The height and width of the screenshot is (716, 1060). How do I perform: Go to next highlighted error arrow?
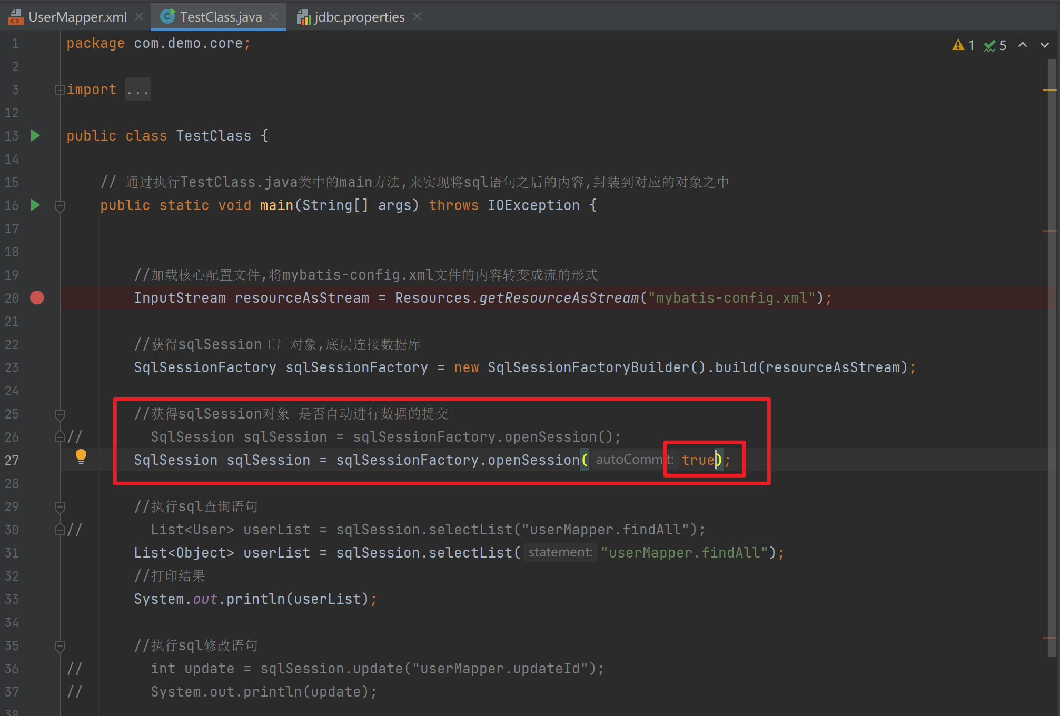pos(1045,45)
